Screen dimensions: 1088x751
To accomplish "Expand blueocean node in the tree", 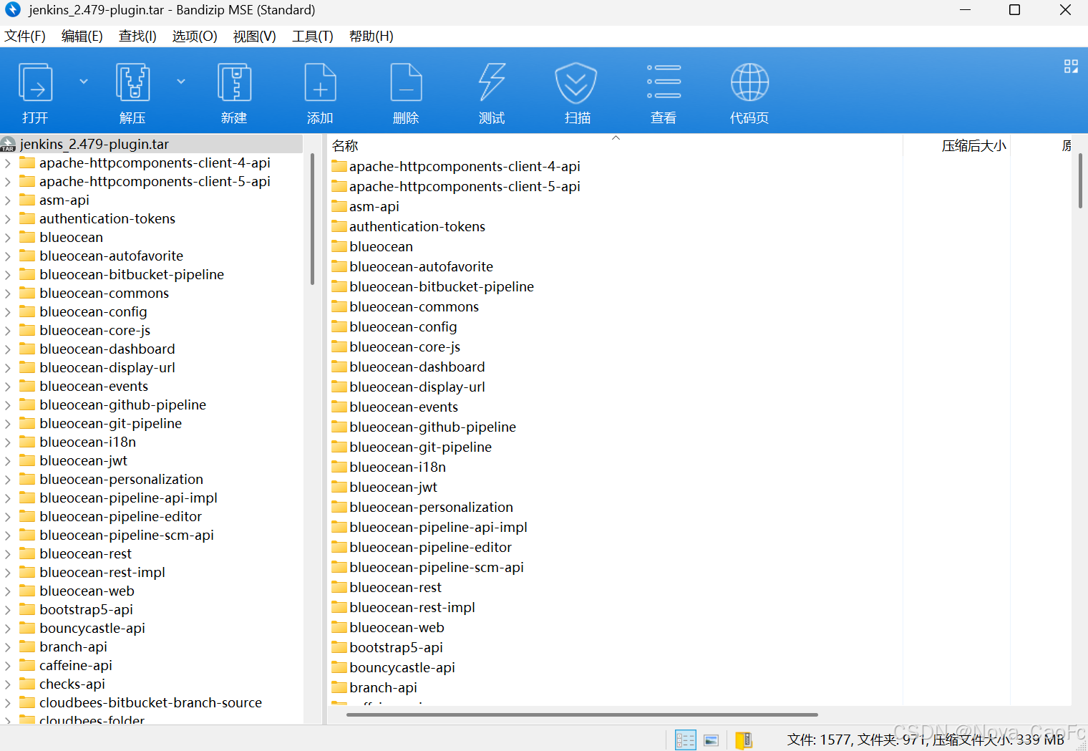I will 8,238.
